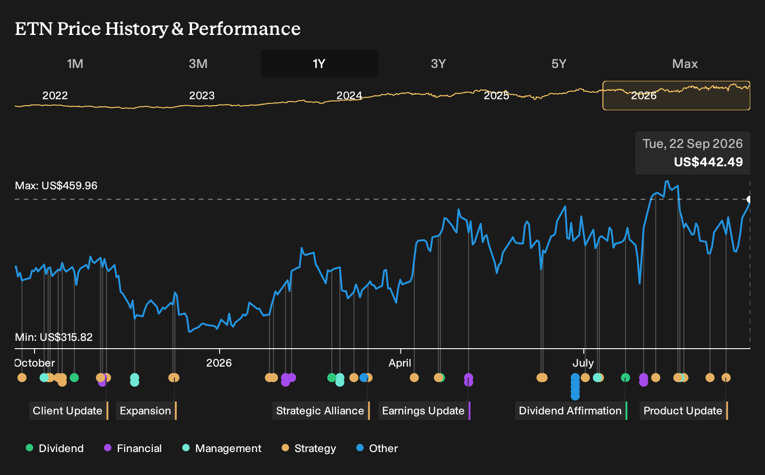Click the 2025 label in overview chart
The width and height of the screenshot is (765, 475).
tap(497, 96)
